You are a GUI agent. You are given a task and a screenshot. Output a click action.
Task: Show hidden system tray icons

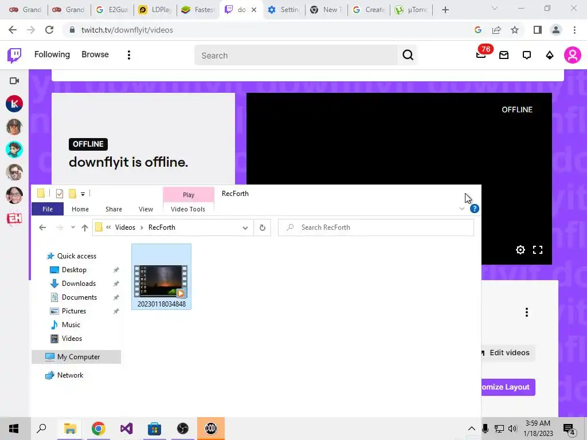tap(472, 429)
